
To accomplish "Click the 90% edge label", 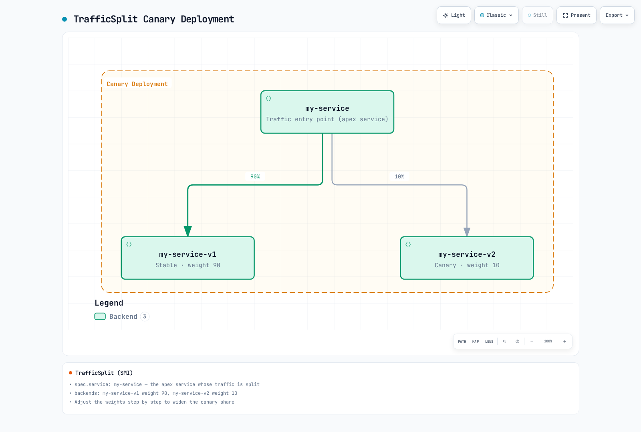I will pos(255,176).
